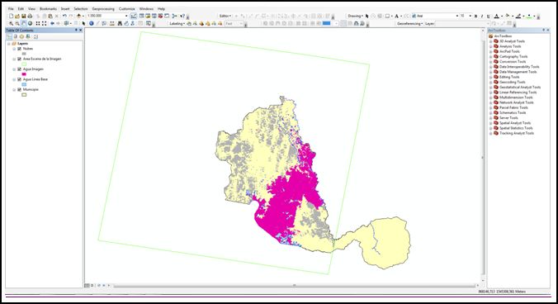This screenshot has height=304, width=558.
Task: Open the Find binoculars tool
Action: tap(120, 23)
